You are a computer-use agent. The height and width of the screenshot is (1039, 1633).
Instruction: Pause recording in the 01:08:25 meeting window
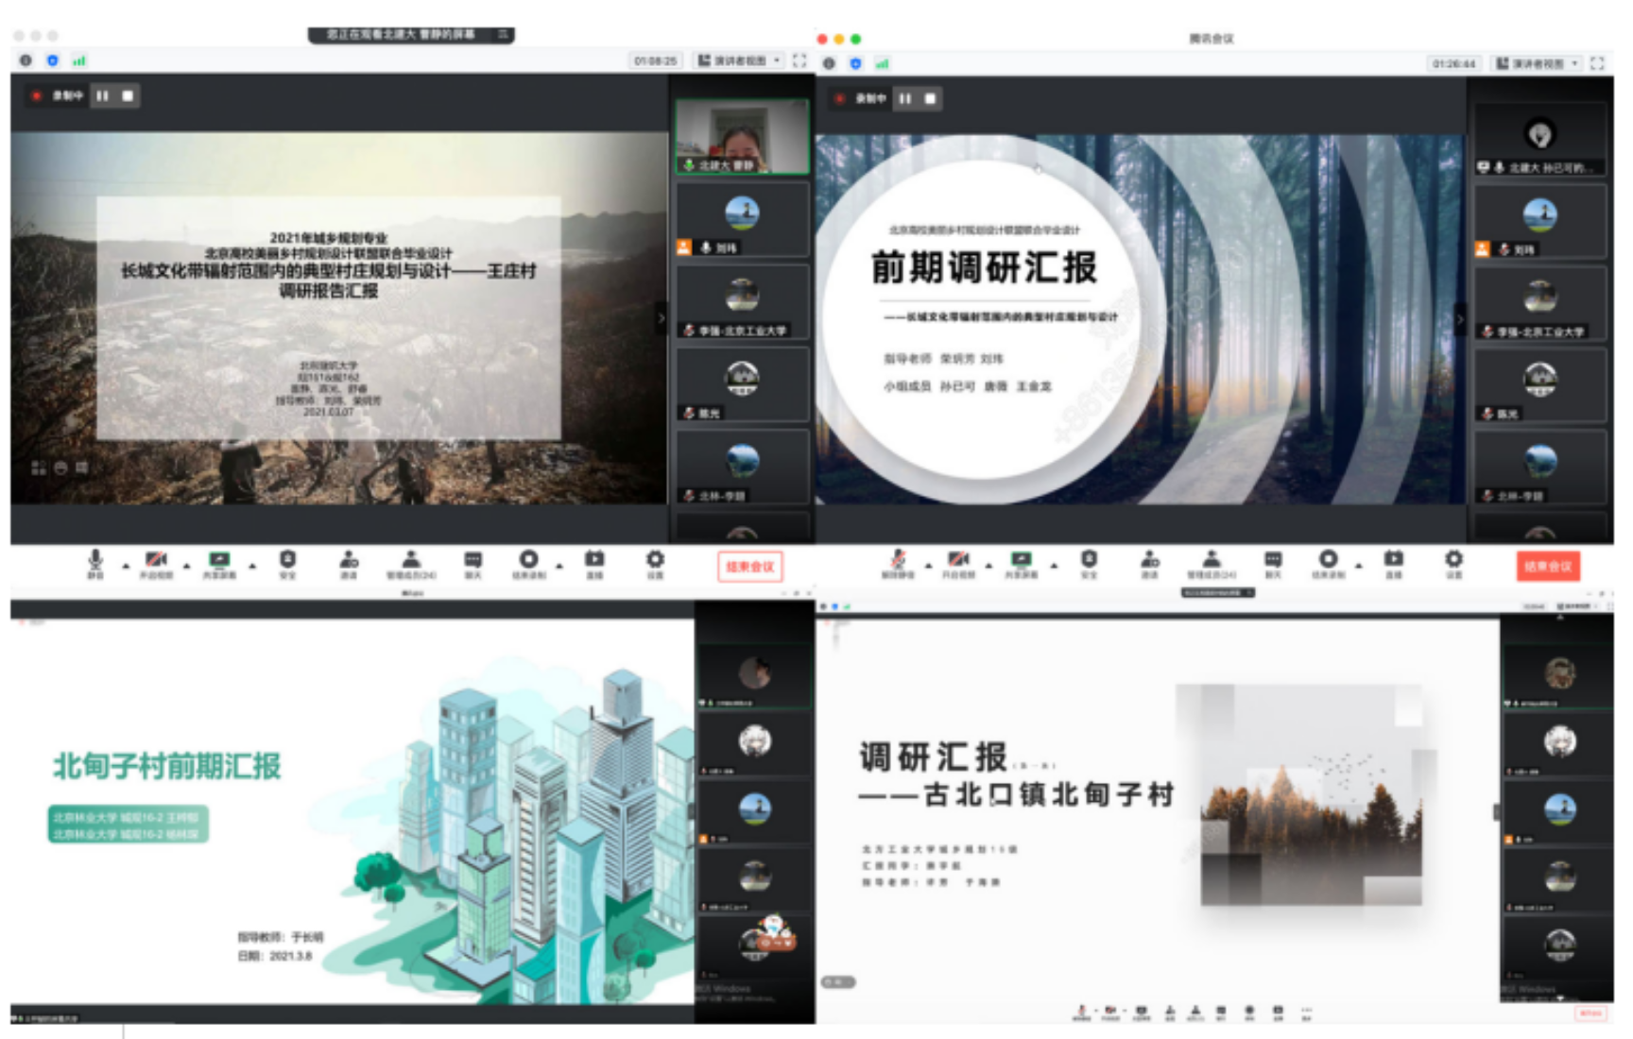pyautogui.click(x=103, y=95)
